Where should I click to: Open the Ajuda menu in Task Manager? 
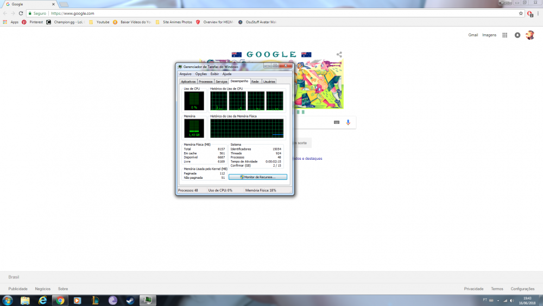coord(227,74)
